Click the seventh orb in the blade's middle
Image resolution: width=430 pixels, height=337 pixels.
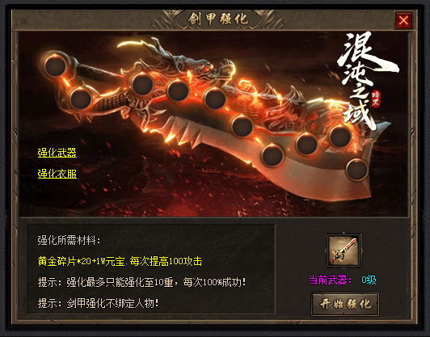point(272,155)
